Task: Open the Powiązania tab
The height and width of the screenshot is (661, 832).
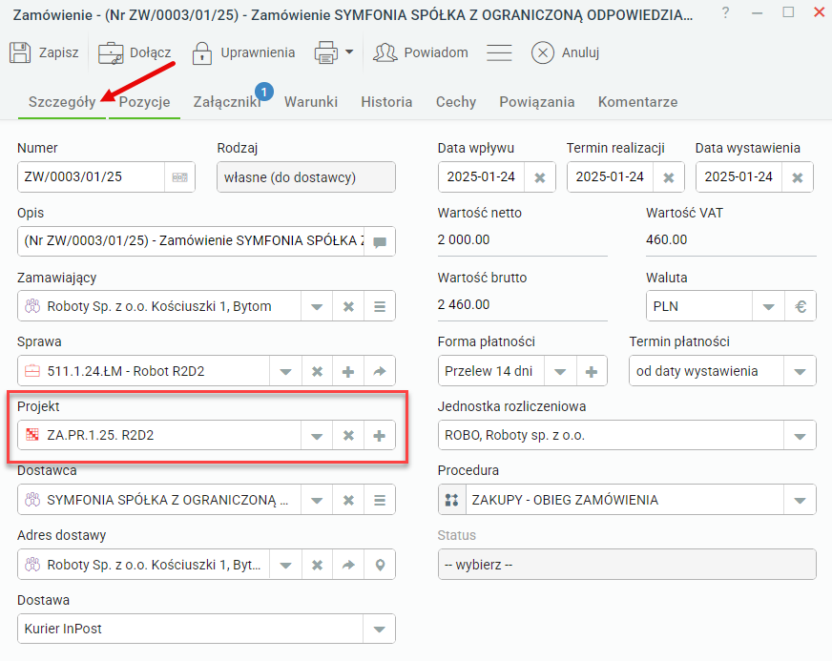Action: (537, 102)
